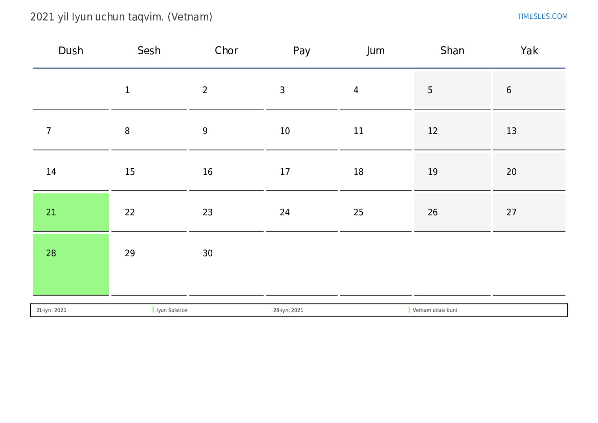Viewport: 598px width, 423px height.
Task: Click green marker beside Vetnam oilasi kuni
Action: (x=409, y=310)
